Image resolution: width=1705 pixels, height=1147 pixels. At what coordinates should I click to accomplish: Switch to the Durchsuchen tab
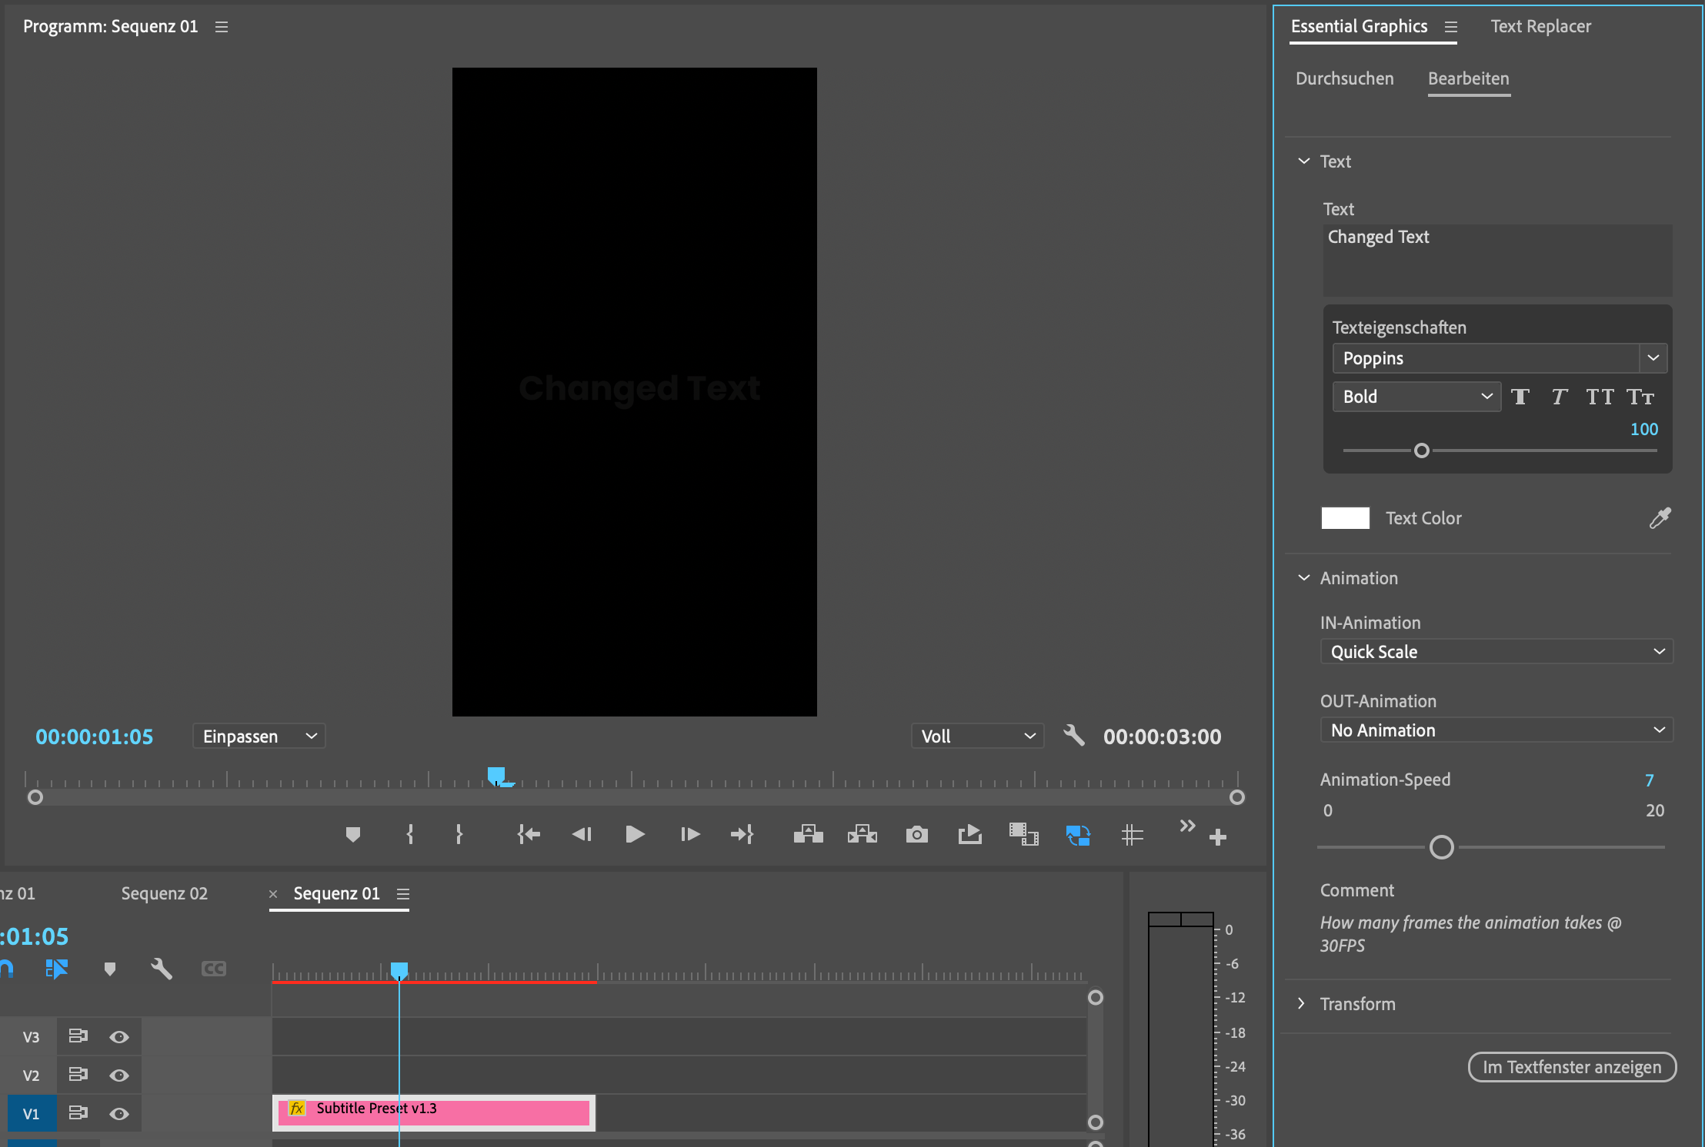(1344, 78)
